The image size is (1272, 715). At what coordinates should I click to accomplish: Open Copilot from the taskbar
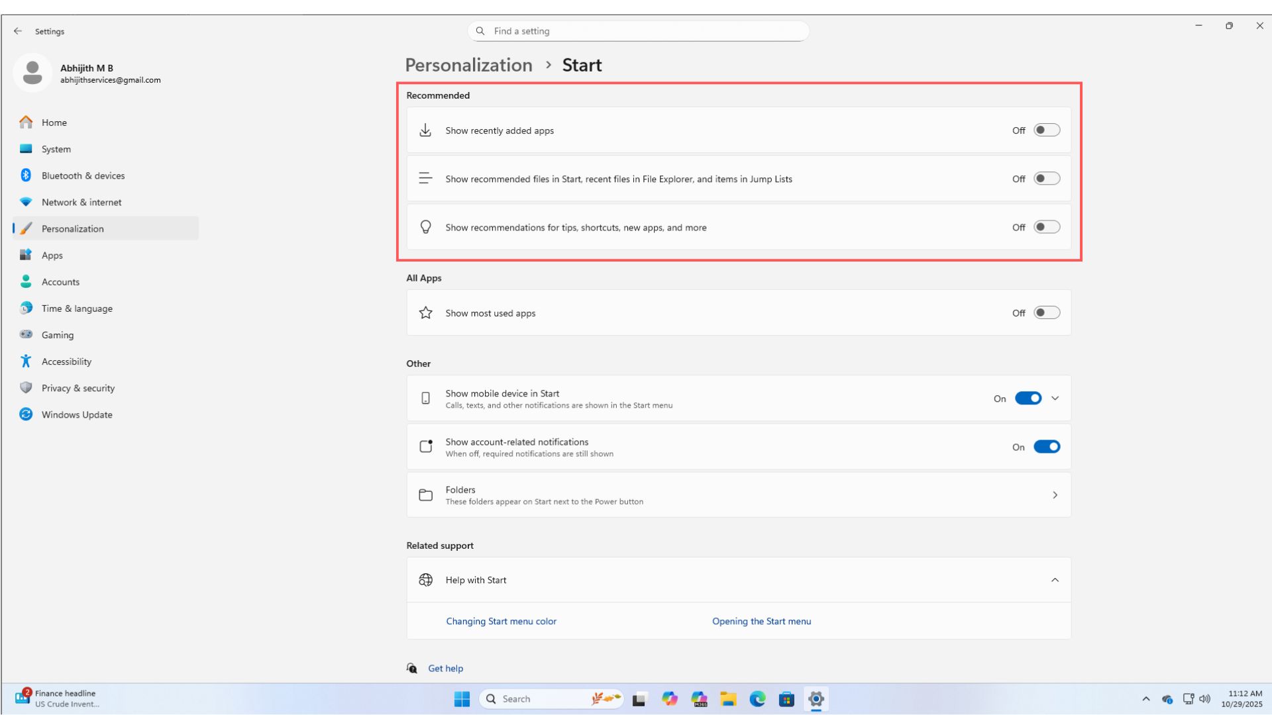pyautogui.click(x=670, y=698)
